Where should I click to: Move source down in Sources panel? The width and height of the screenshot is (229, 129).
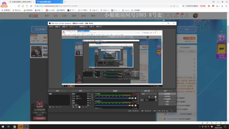pos(86,107)
